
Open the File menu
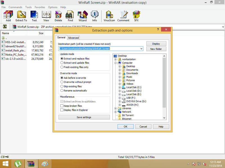pyautogui.click(x=3, y=7)
